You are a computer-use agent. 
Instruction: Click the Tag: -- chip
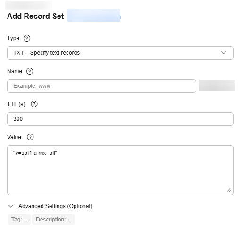(x=19, y=220)
